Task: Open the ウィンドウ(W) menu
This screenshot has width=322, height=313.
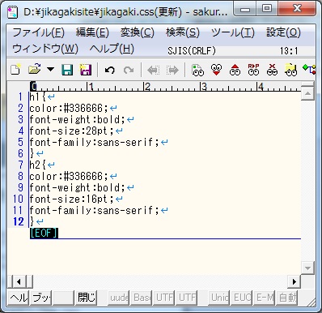Action: pos(45,49)
